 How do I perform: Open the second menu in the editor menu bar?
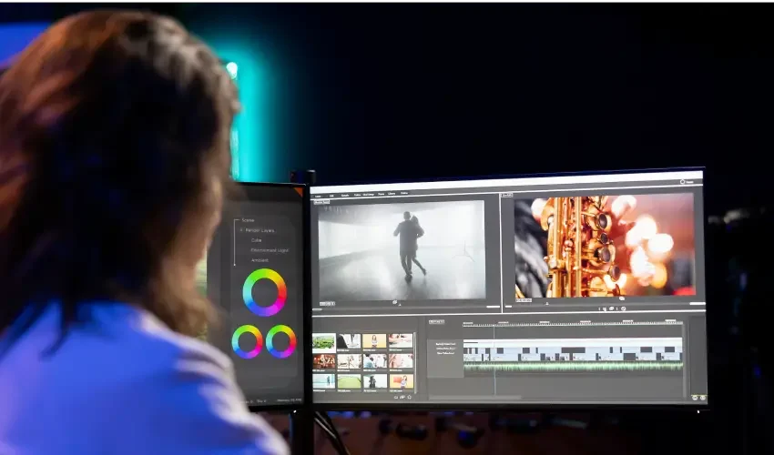click(331, 196)
